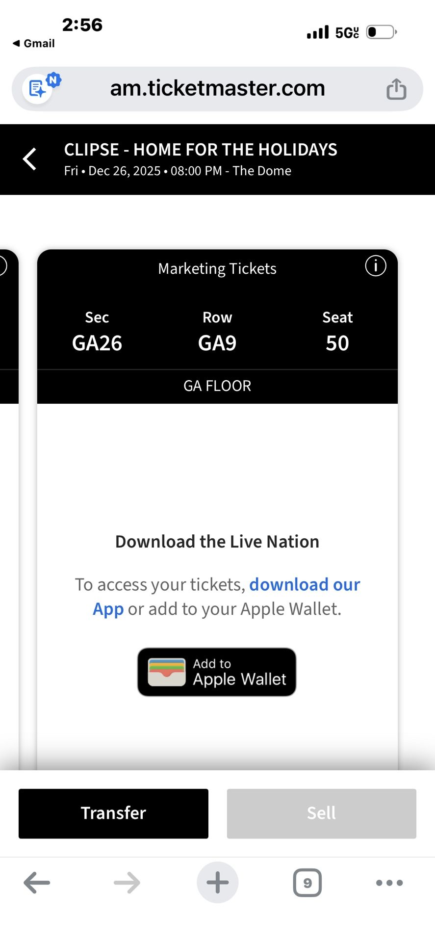Return to Gmail via the top-left shortcut

point(34,43)
